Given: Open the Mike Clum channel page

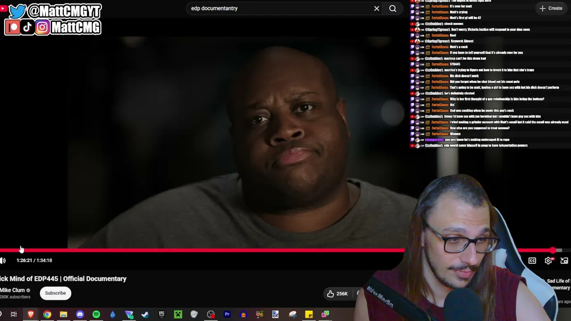Looking at the screenshot, I should [12, 290].
